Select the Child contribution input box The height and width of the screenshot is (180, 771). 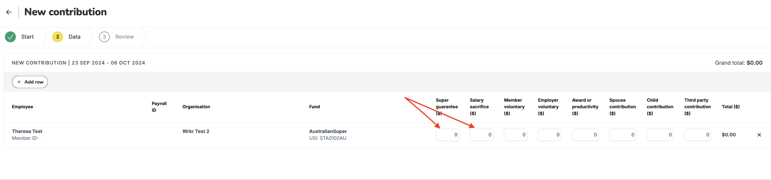tap(660, 135)
